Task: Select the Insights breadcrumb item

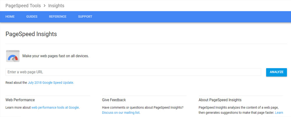Action: pyautogui.click(x=56, y=6)
